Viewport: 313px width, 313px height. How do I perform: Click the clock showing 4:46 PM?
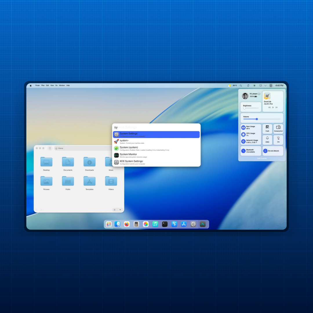279,85
